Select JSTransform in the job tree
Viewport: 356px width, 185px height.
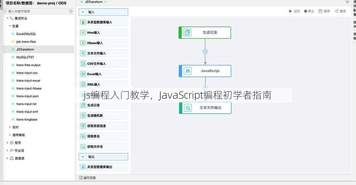[x=25, y=49]
